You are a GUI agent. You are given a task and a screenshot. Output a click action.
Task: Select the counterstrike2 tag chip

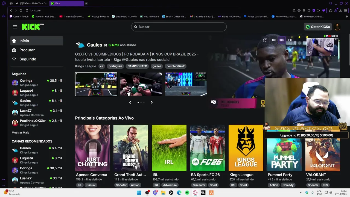(176, 66)
